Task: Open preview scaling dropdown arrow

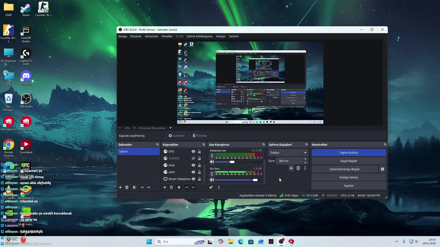Action: [x=170, y=128]
